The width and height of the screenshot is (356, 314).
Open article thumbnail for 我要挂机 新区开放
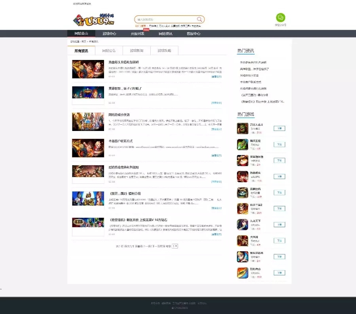pyautogui.click(x=88, y=227)
